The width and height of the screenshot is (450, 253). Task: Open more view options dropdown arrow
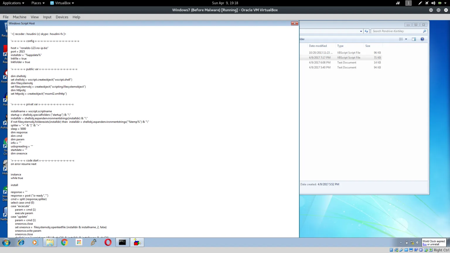point(406,39)
